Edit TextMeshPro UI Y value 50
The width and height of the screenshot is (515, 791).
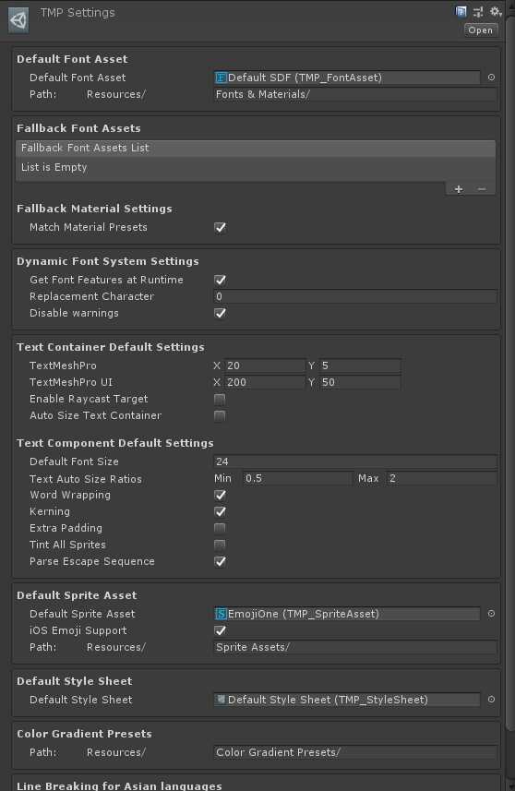[x=360, y=382]
